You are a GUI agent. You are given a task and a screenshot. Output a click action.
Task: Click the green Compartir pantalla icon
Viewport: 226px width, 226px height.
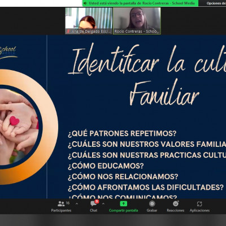[124, 204]
